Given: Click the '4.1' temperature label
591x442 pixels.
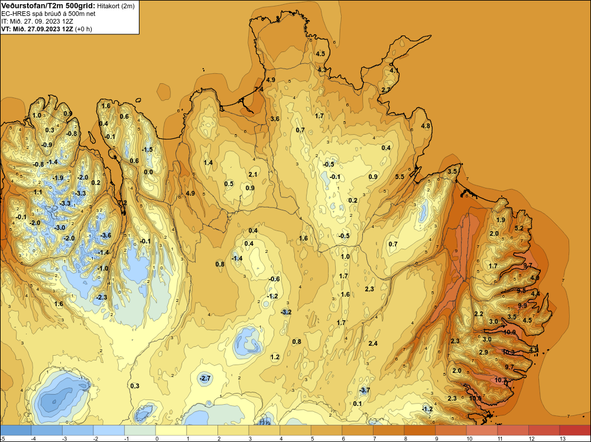Looking at the screenshot, I should tap(394, 70).
